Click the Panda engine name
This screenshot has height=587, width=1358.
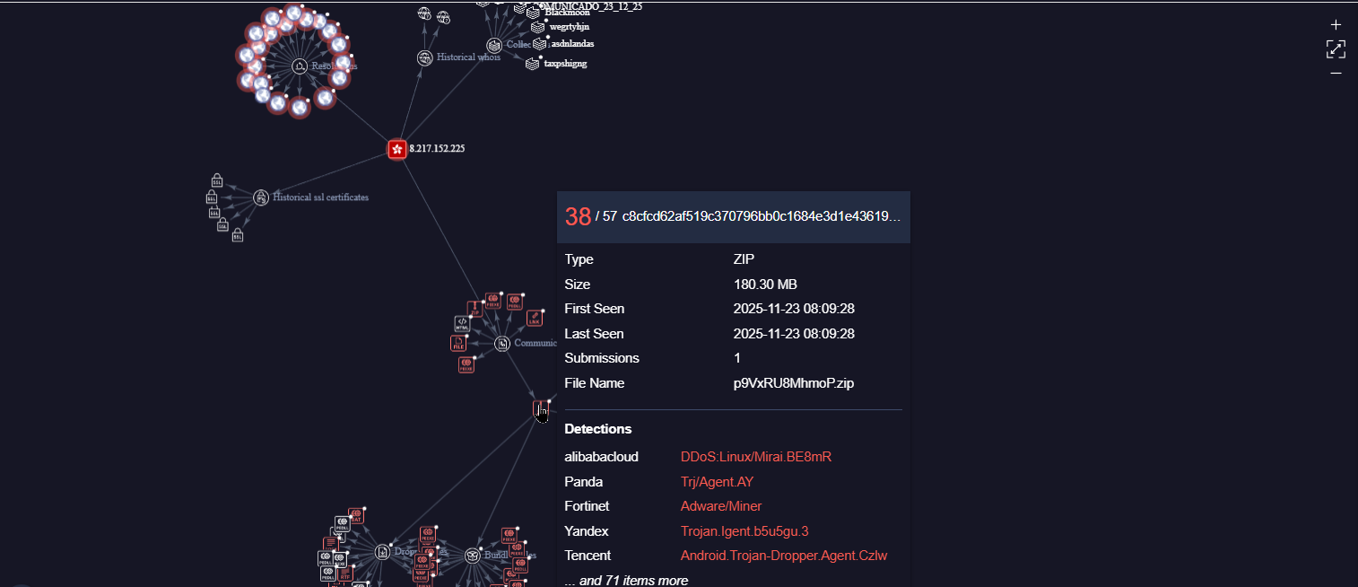coord(584,482)
